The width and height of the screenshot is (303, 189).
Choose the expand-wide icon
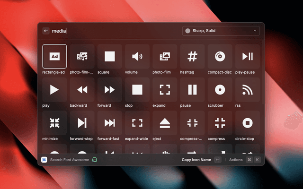coord(137,123)
